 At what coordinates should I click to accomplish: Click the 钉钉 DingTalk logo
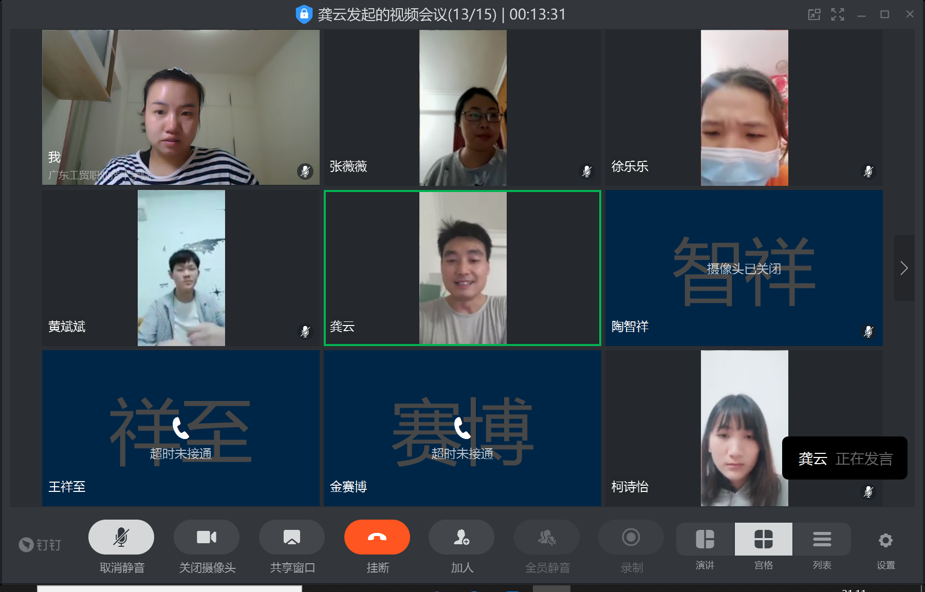(40, 544)
